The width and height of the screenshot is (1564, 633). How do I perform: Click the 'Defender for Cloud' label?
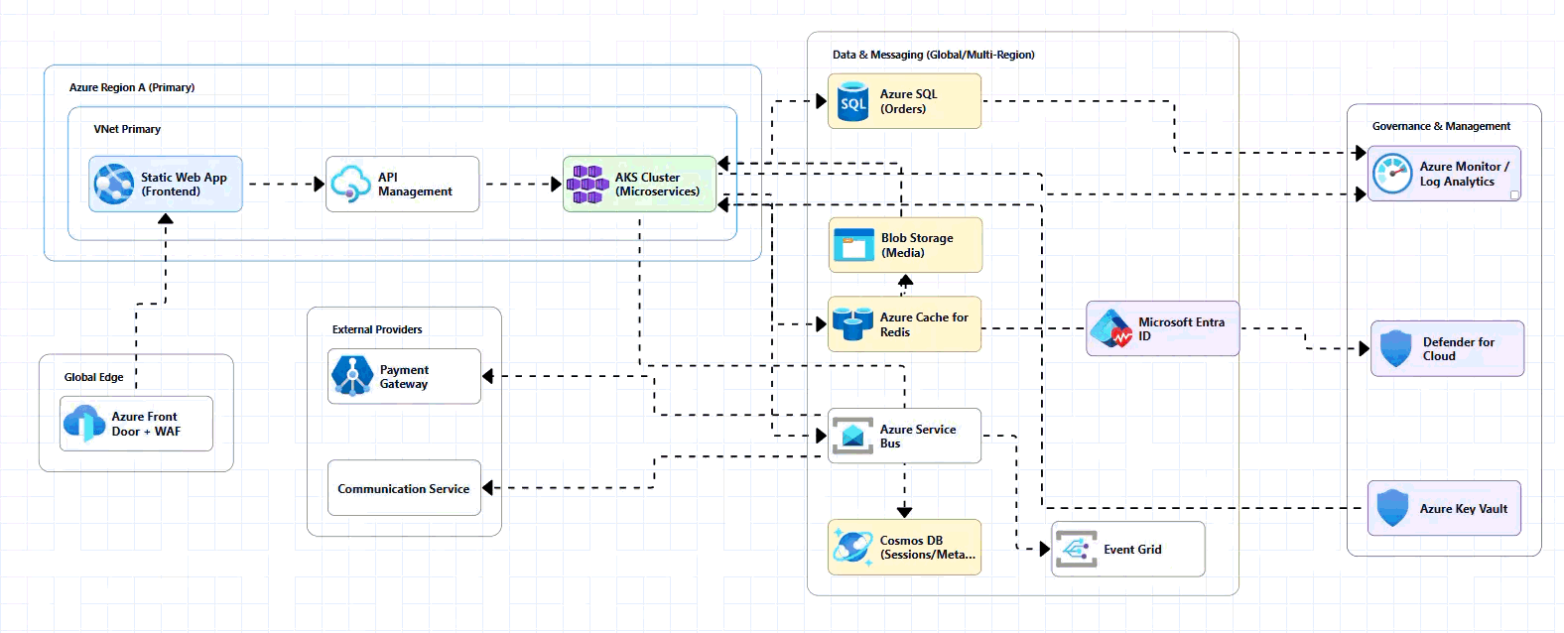click(1458, 349)
